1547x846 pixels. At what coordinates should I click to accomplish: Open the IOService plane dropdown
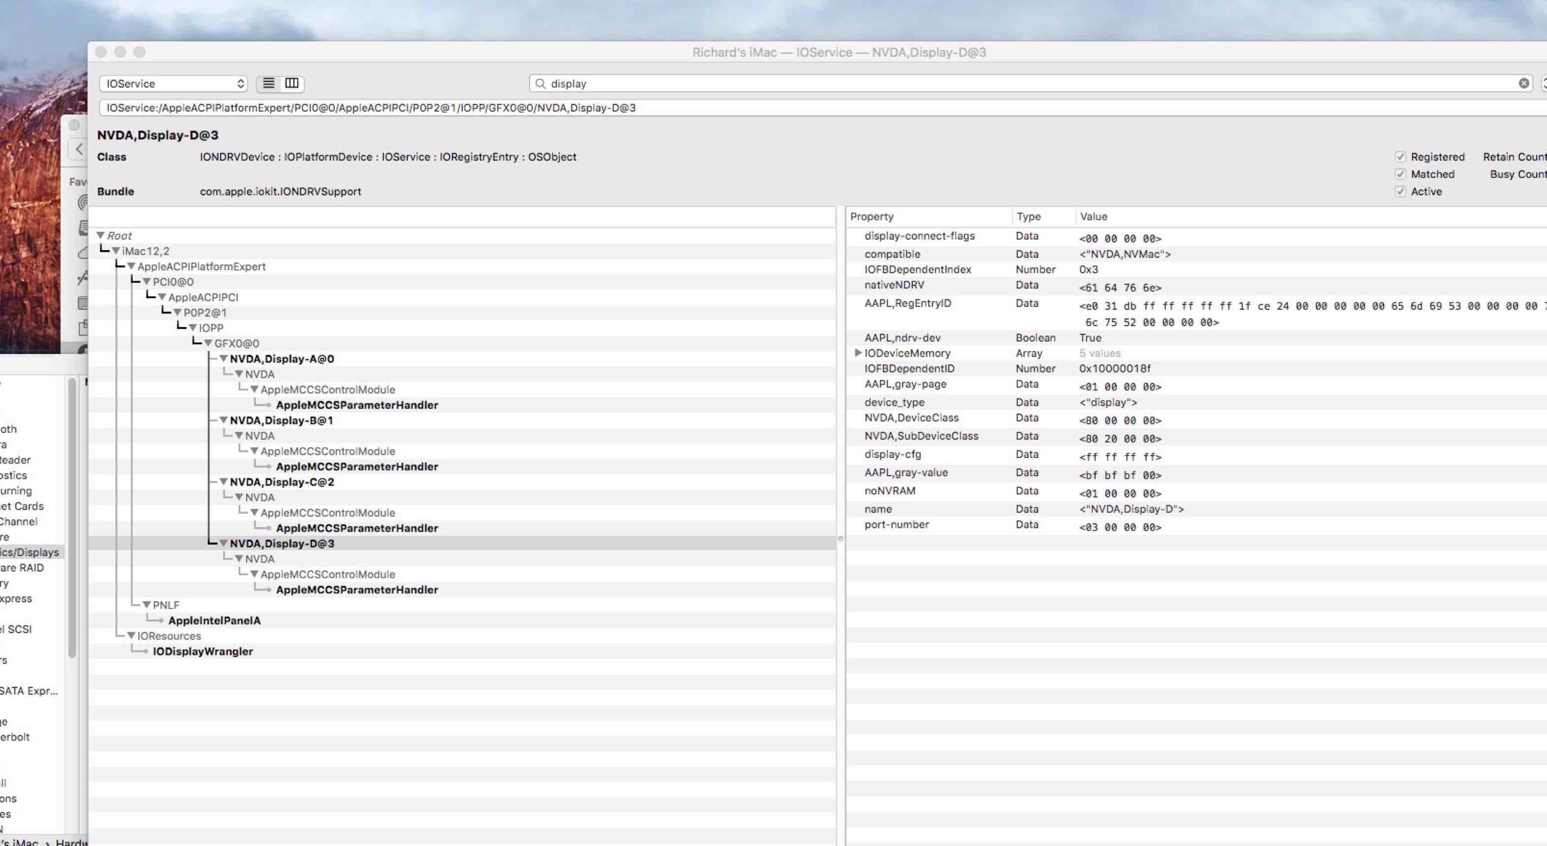pos(173,83)
